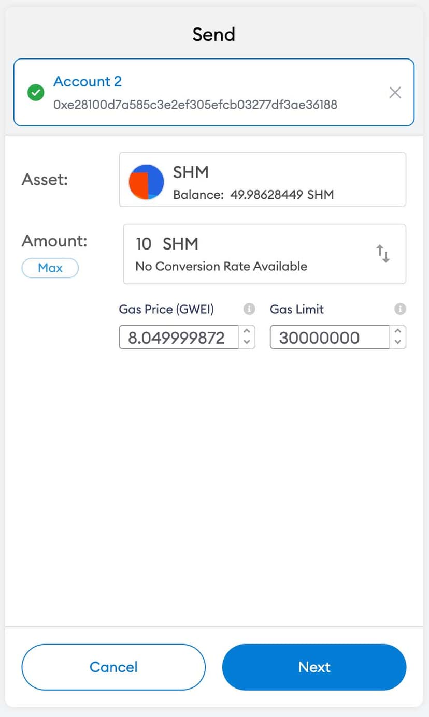Increase Gas Price with the up arrow
The height and width of the screenshot is (717, 429).
tap(247, 331)
